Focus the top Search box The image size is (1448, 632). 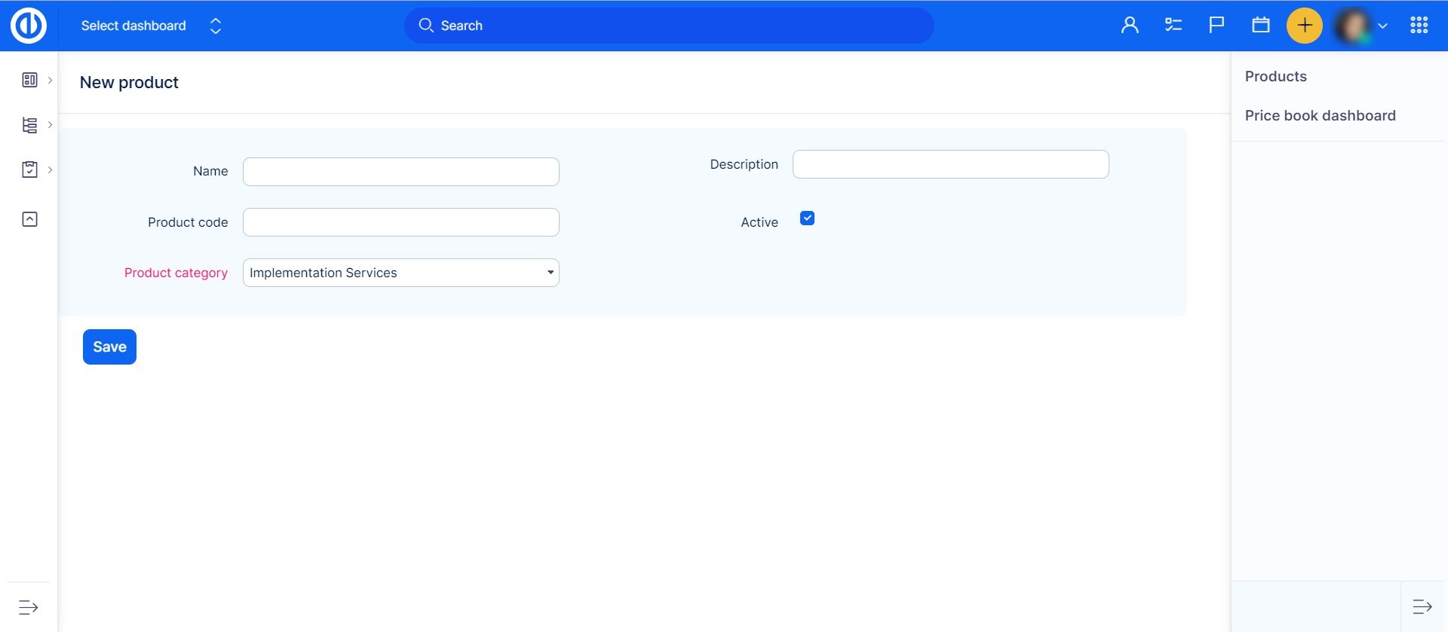pos(668,26)
